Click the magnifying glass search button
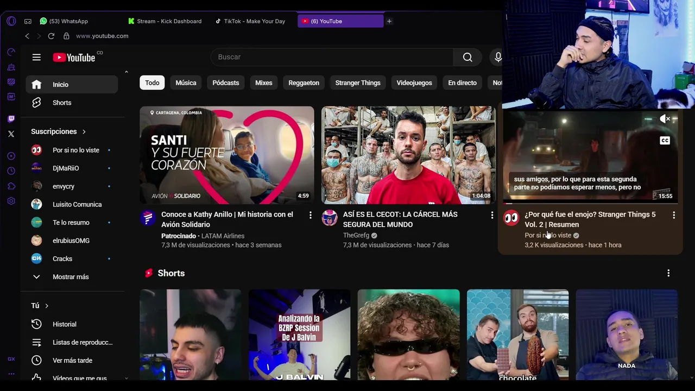695x391 pixels. tap(467, 57)
